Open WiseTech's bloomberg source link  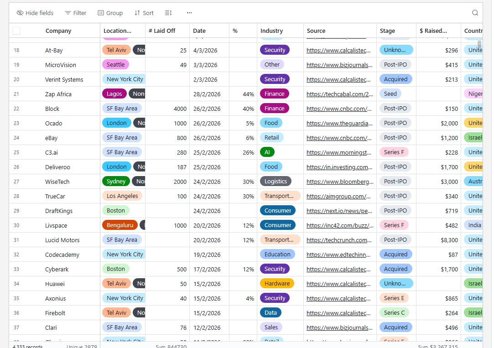point(340,182)
